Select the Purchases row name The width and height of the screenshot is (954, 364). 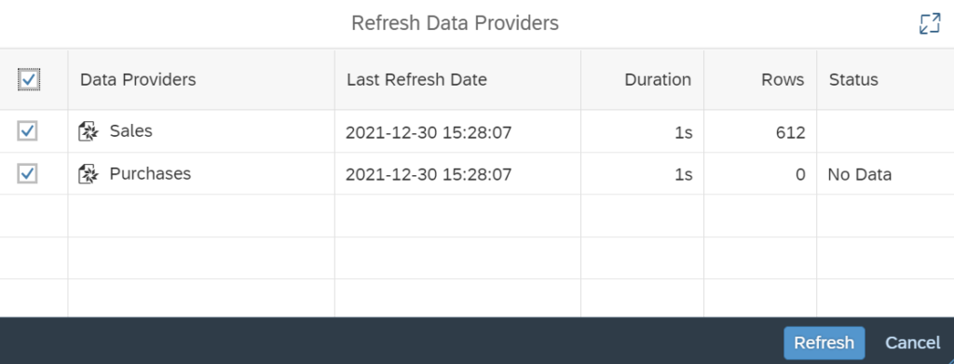[x=150, y=174]
